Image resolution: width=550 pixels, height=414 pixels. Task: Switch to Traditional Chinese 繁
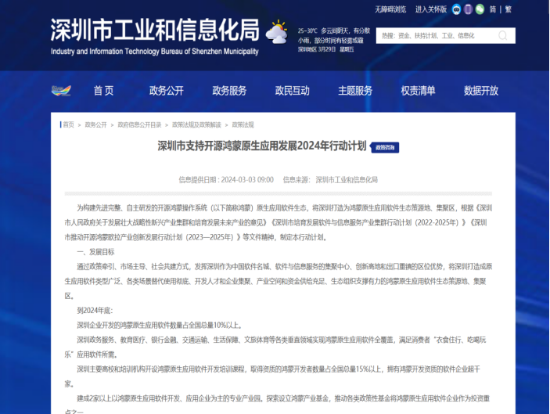(x=509, y=9)
